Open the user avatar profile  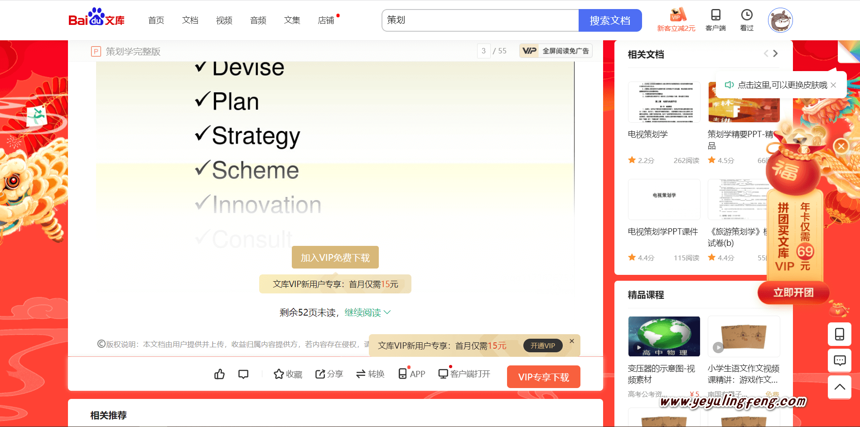coord(780,20)
